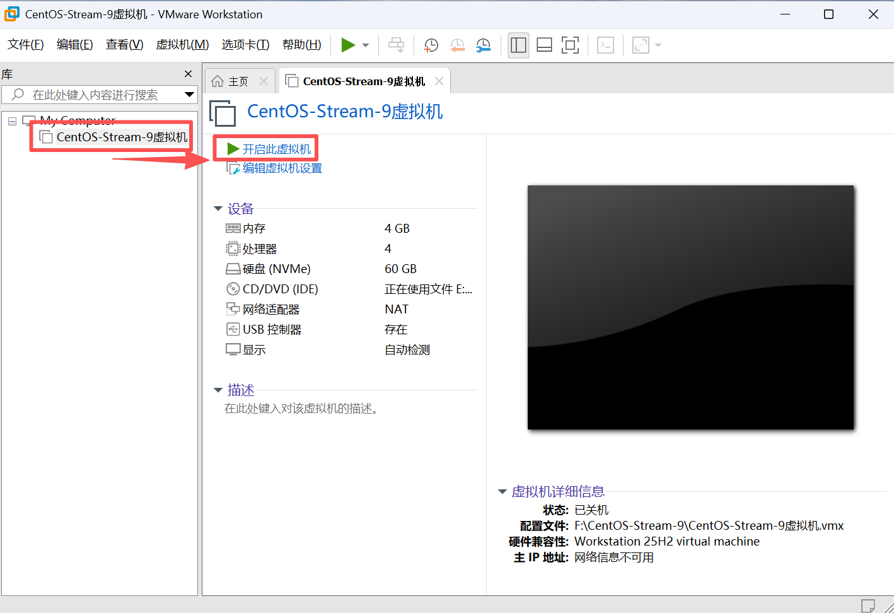The width and height of the screenshot is (894, 613).
Task: Click the revert to snapshot icon
Action: pos(457,45)
